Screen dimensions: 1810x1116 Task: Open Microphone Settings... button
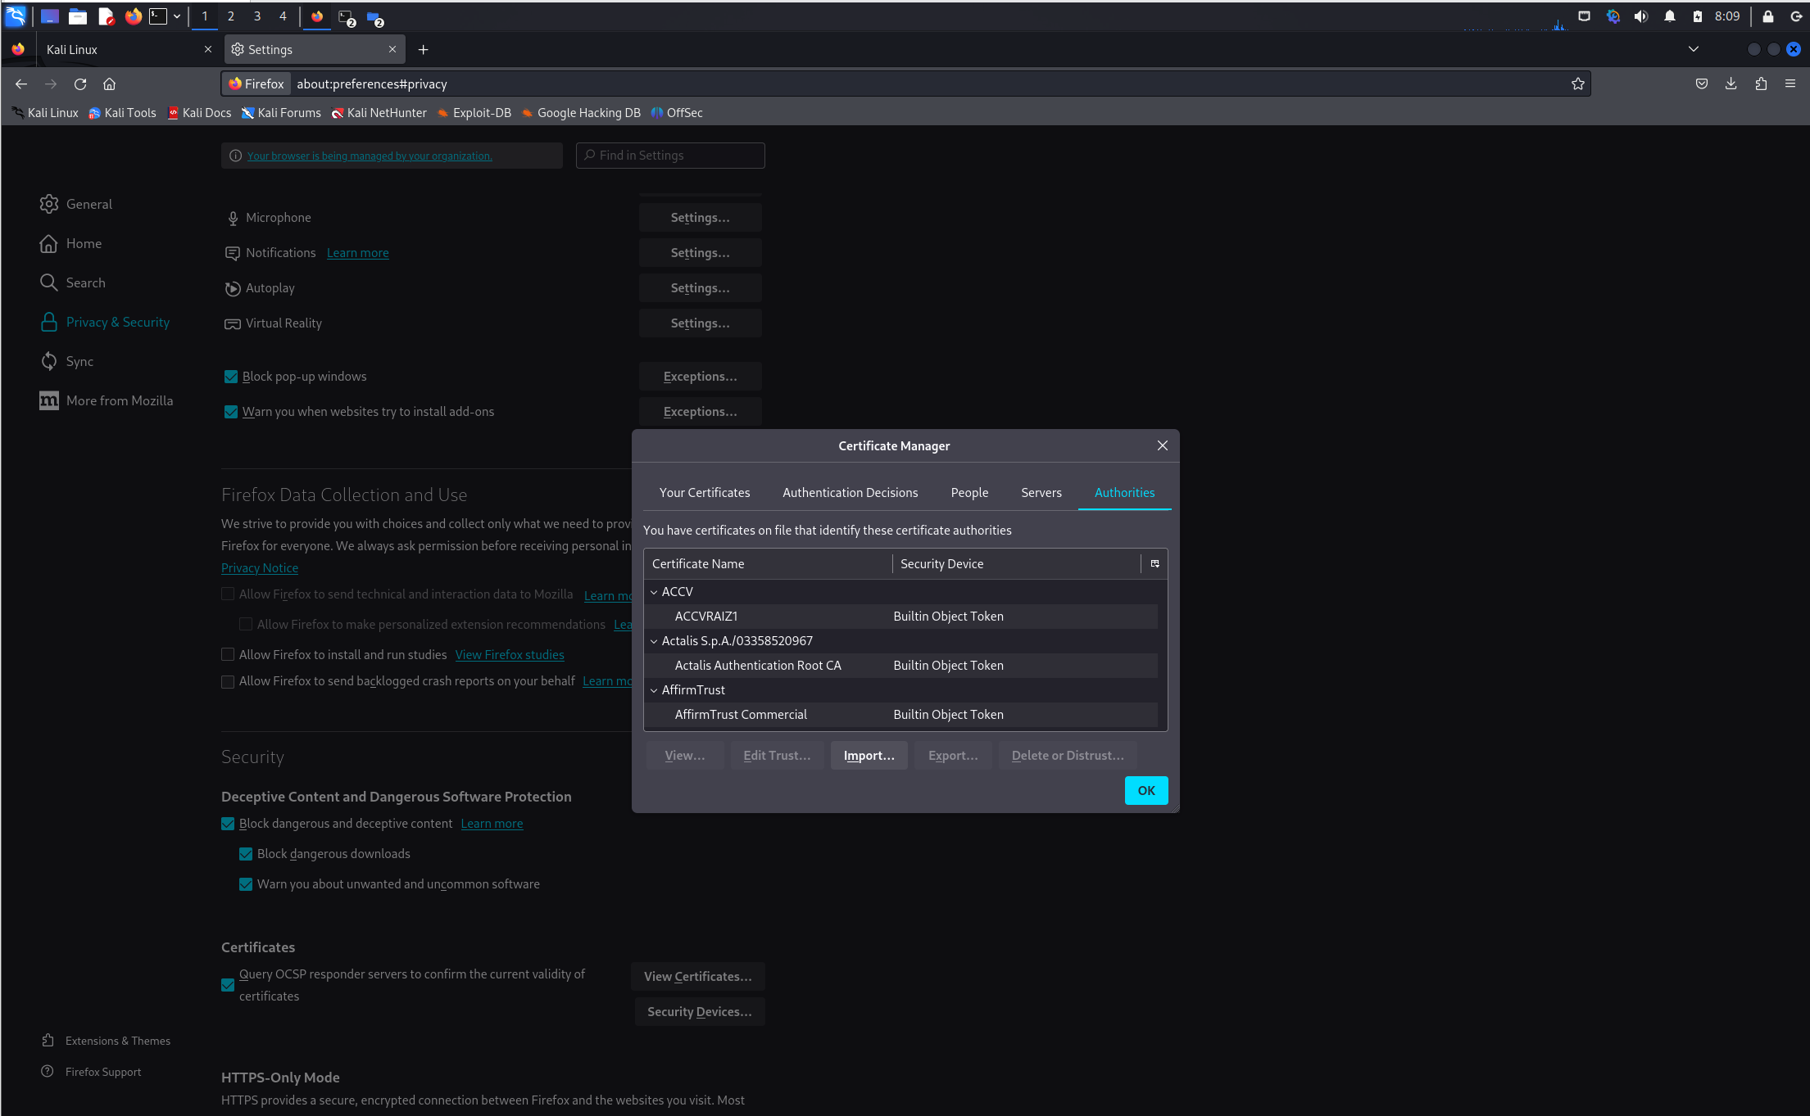[700, 218]
